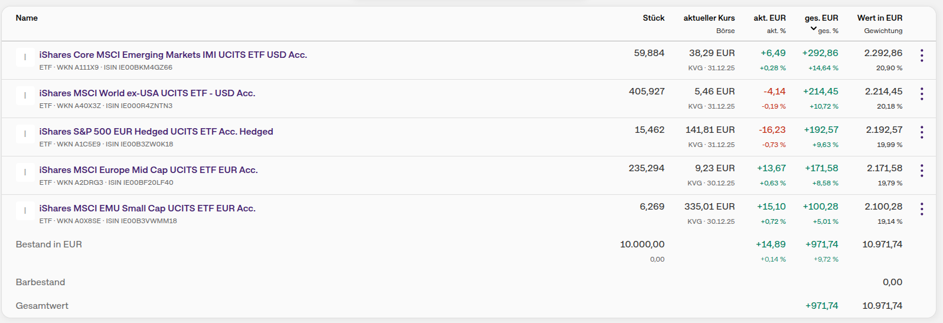Viewport: 943px width, 323px height.
Task: Open iShares MSCI EMU Small Cap ETF link
Action: click(147, 208)
